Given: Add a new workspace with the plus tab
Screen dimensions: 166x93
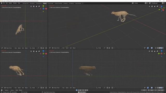Looking at the screenshot, I should (x=83, y=3).
